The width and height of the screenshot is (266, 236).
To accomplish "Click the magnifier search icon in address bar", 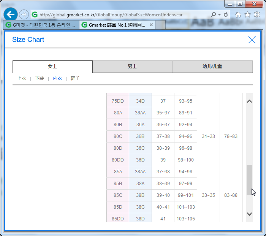I will pyautogui.click(x=214, y=15).
